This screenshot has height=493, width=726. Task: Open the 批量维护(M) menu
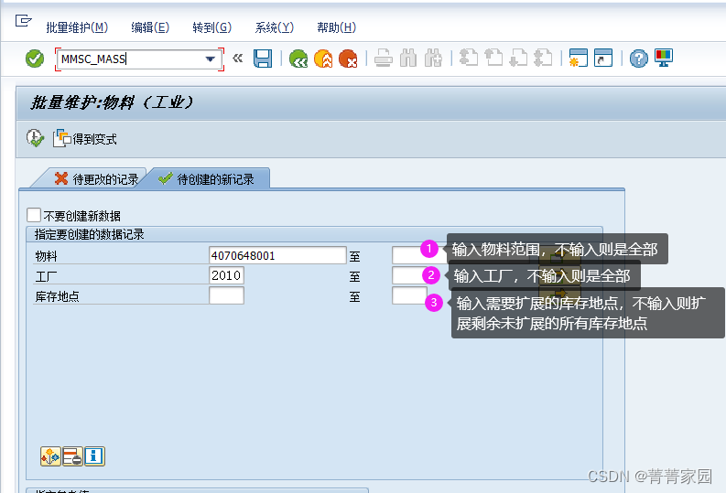click(x=77, y=27)
